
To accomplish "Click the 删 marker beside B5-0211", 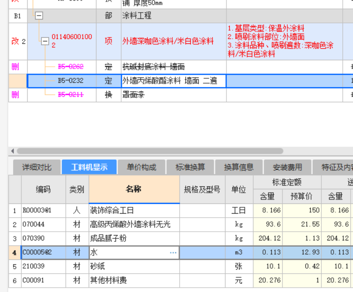I will point(15,95).
